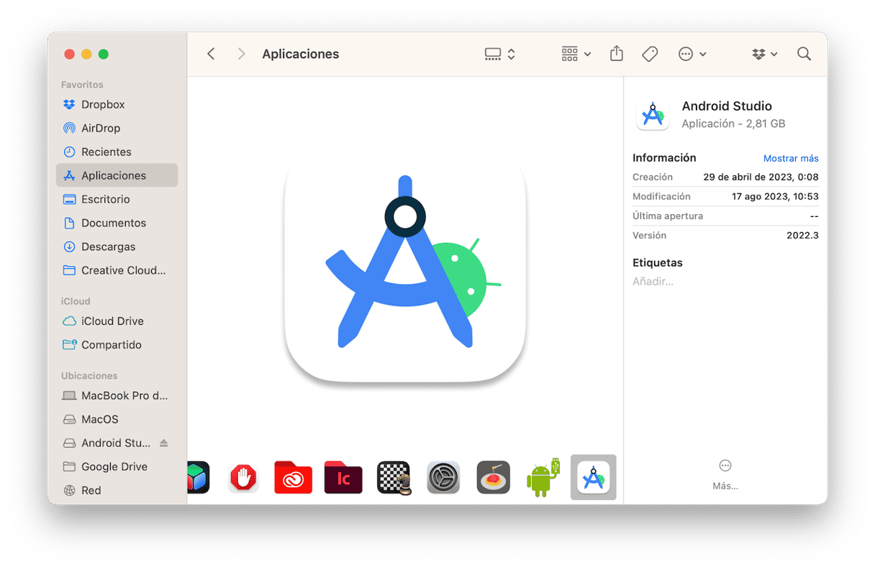Select the spaghetti plate app icon

(494, 477)
